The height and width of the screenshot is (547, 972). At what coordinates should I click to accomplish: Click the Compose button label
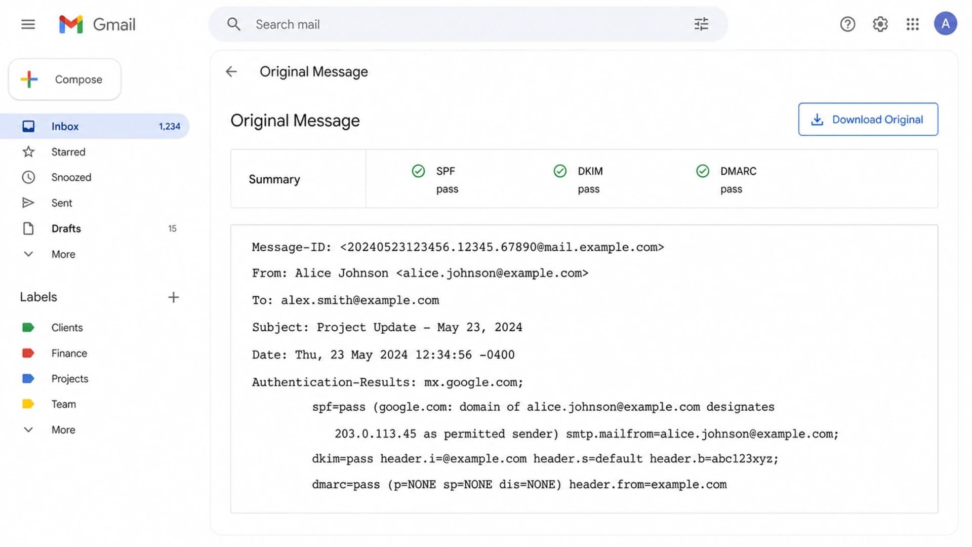point(78,80)
